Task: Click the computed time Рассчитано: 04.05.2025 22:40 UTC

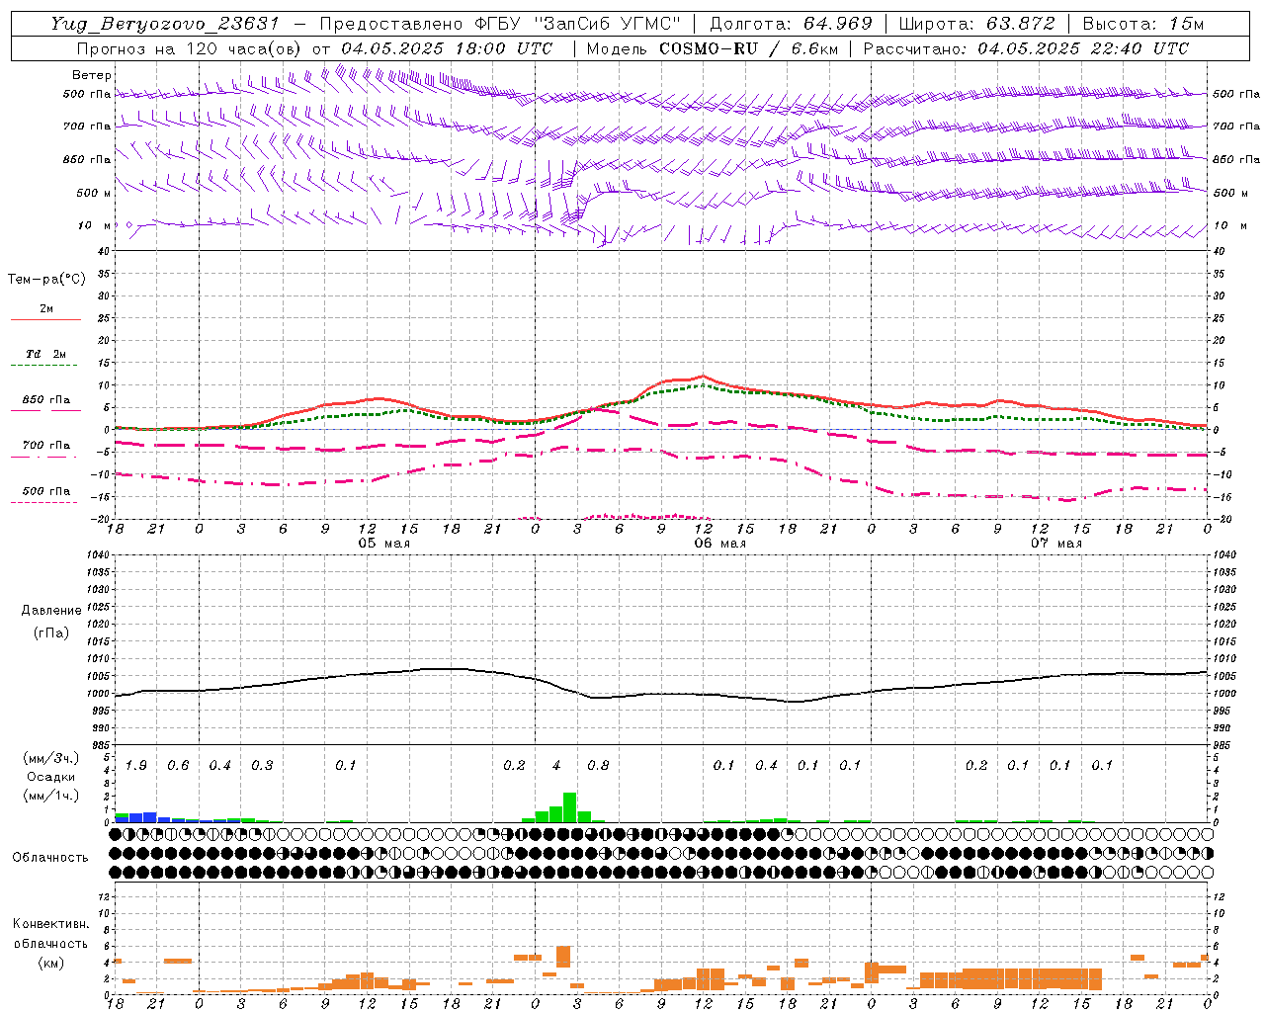Action: pyautogui.click(x=1026, y=48)
